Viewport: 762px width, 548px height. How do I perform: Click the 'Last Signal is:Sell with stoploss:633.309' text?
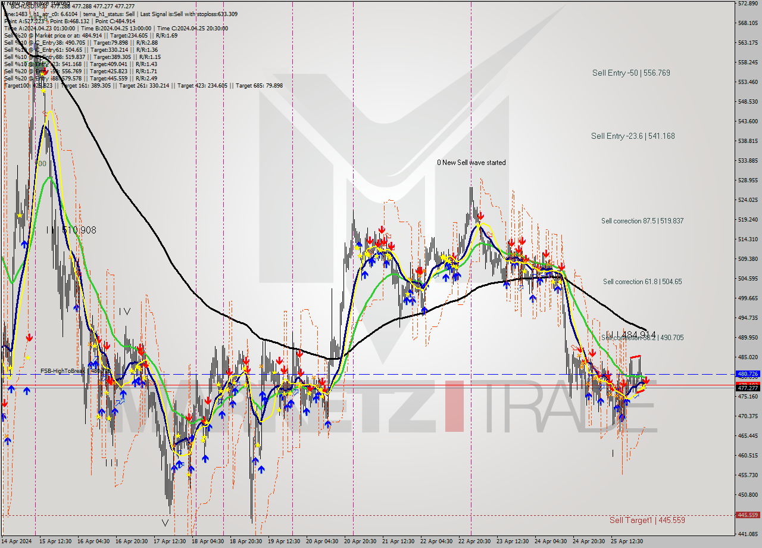[189, 14]
